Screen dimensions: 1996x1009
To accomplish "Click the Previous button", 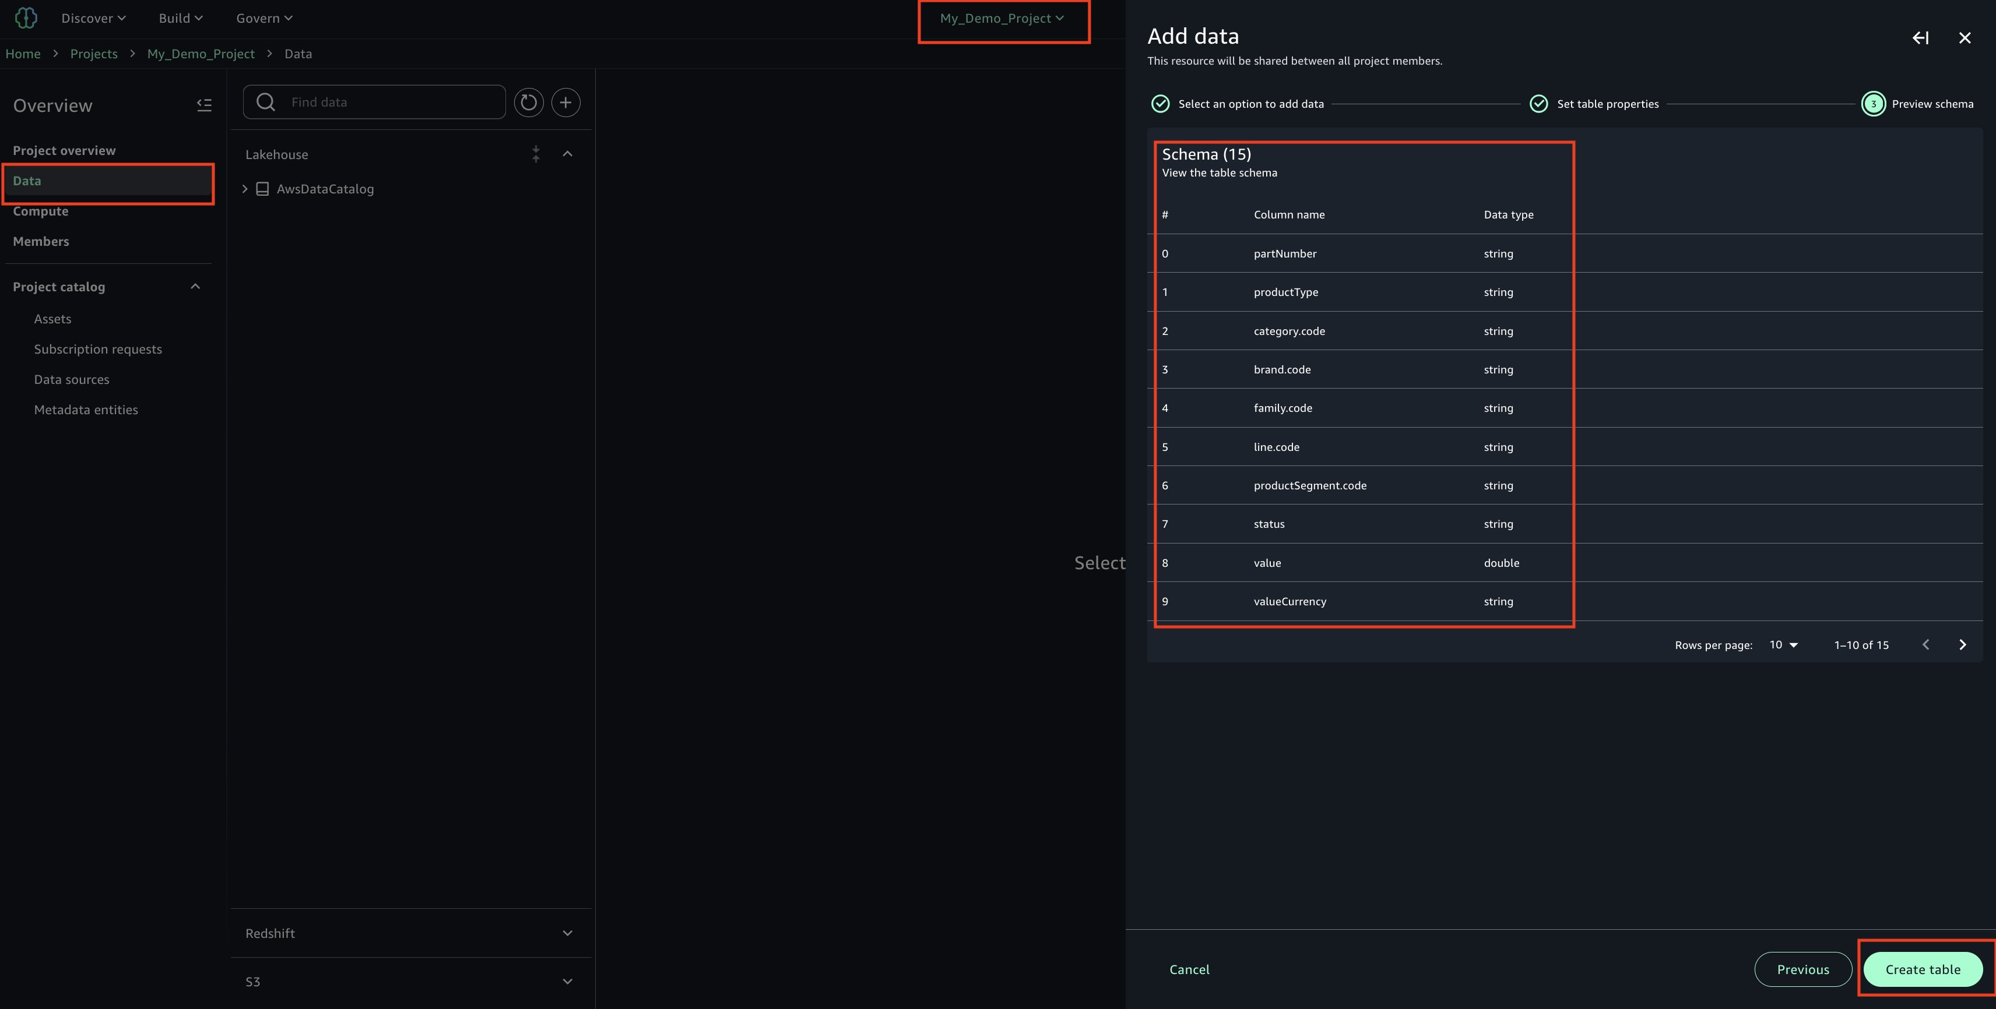I will coord(1802,969).
